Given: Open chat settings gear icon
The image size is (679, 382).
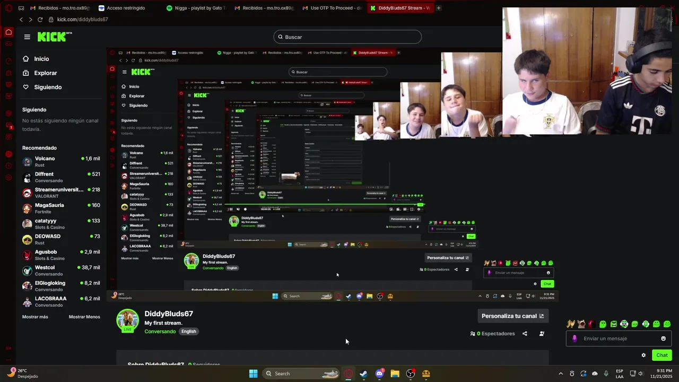Looking at the screenshot, I should coord(643,355).
